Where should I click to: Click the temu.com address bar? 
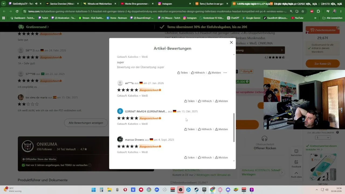(x=157, y=11)
